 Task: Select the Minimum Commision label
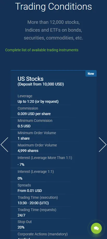(35, 121)
